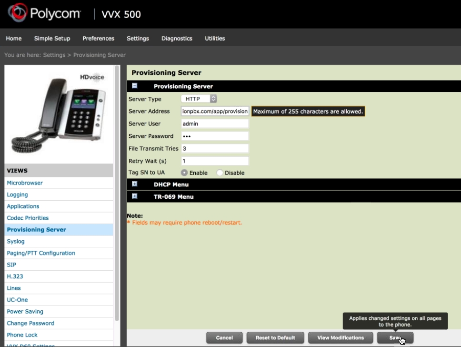Click the Save button
This screenshot has height=347, width=461.
click(x=395, y=337)
